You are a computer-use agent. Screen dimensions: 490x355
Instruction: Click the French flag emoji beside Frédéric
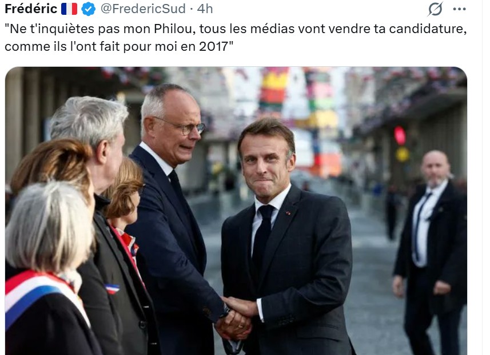coord(69,9)
